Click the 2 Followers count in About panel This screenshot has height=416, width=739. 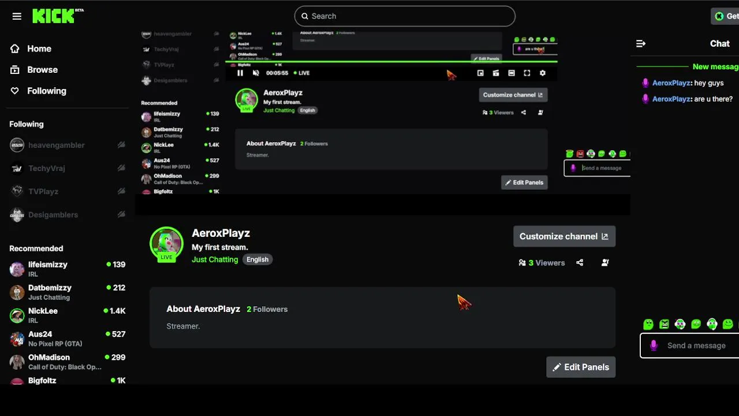point(267,309)
